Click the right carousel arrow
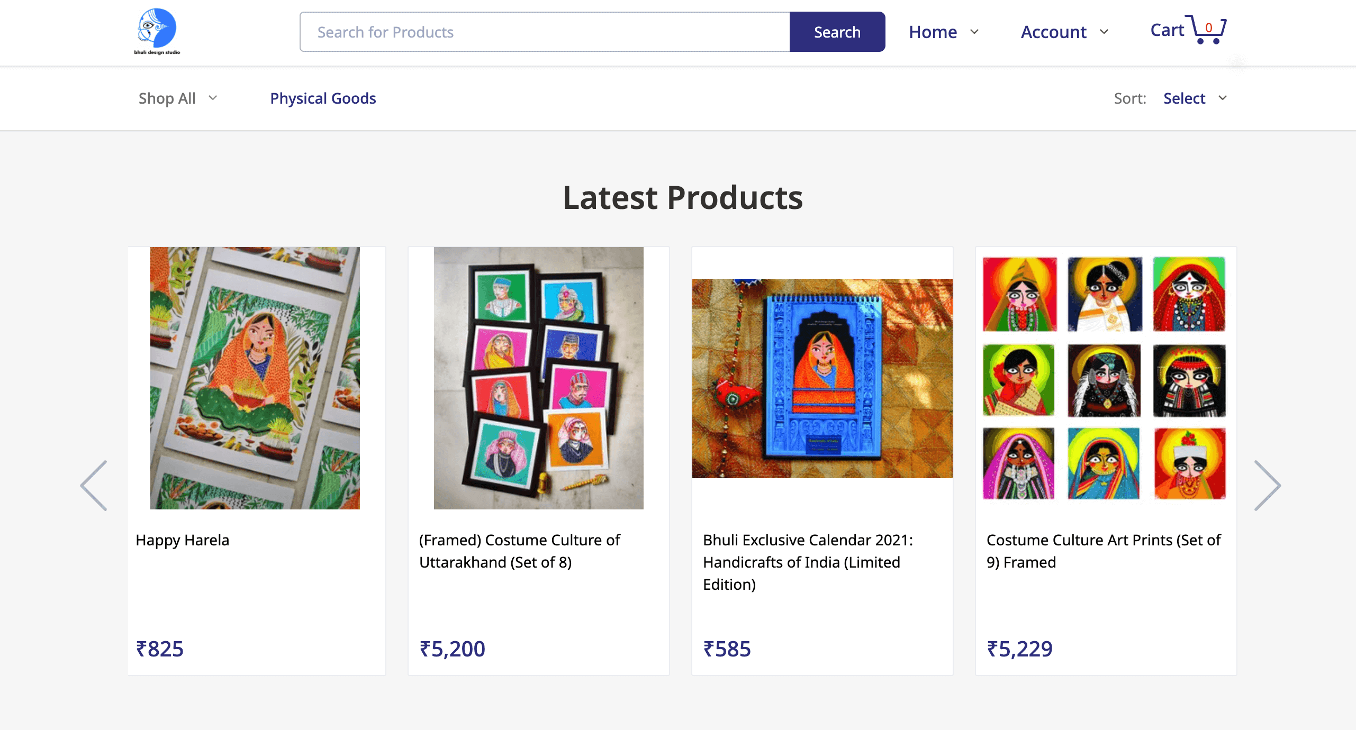 point(1268,485)
